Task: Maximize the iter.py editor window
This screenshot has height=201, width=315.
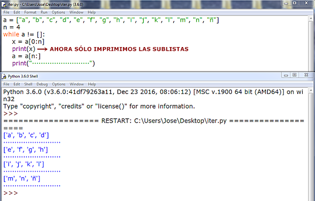Action: [x=294, y=3]
